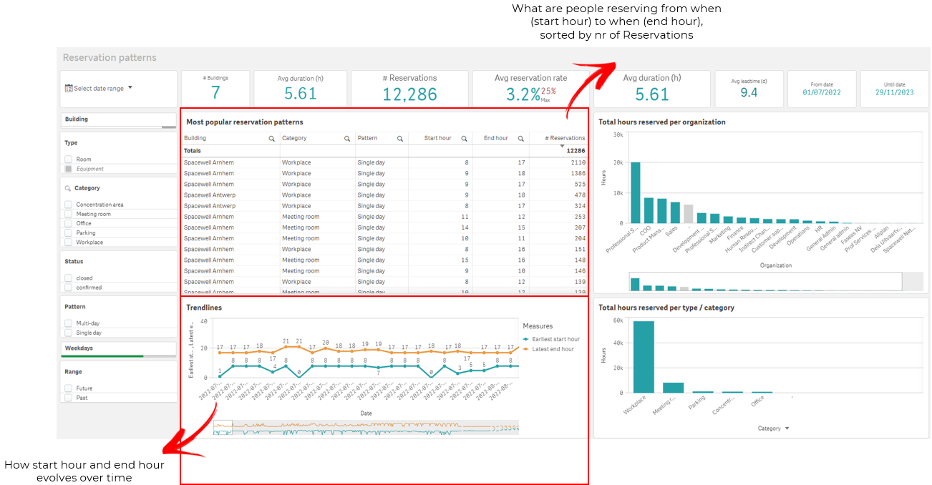Sort the table by End hour header
932x485 pixels.
pos(496,138)
